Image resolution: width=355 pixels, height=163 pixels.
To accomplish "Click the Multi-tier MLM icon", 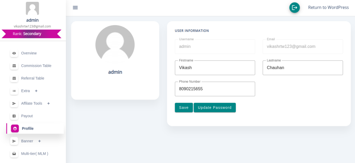I will point(14,154).
